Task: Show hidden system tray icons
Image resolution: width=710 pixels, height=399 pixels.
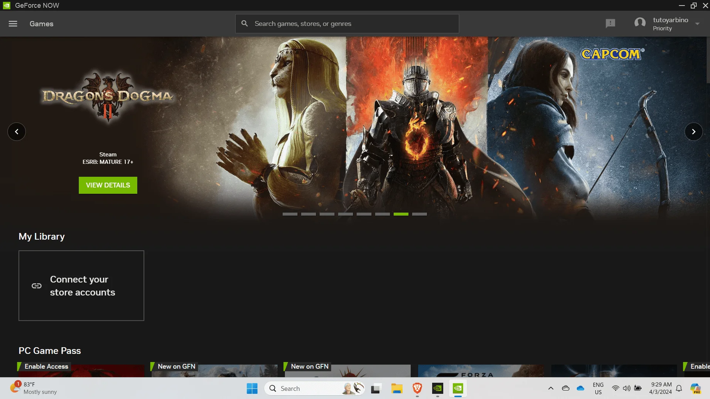Action: pyautogui.click(x=551, y=388)
